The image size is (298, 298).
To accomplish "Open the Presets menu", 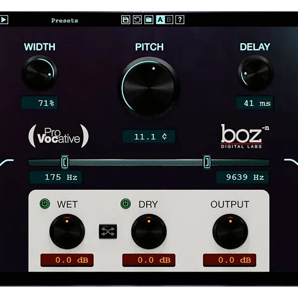I will [65, 20].
